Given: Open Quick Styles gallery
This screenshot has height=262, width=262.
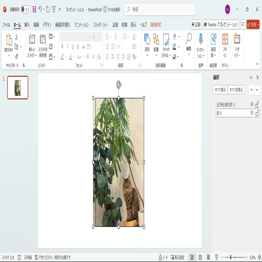Looking at the screenshot, I should 166,45.
